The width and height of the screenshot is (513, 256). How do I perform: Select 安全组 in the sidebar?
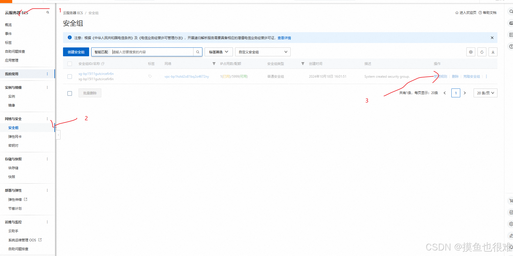(x=13, y=128)
